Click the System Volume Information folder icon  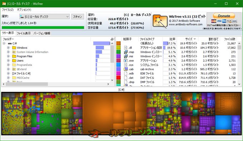coord(14,52)
